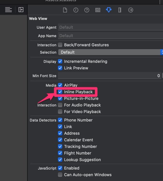Open the Identity inspector
The image size is (163, 181).
pos(98,10)
